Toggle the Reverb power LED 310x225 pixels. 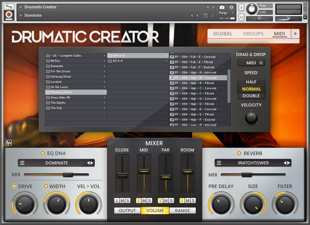pyautogui.click(x=239, y=153)
